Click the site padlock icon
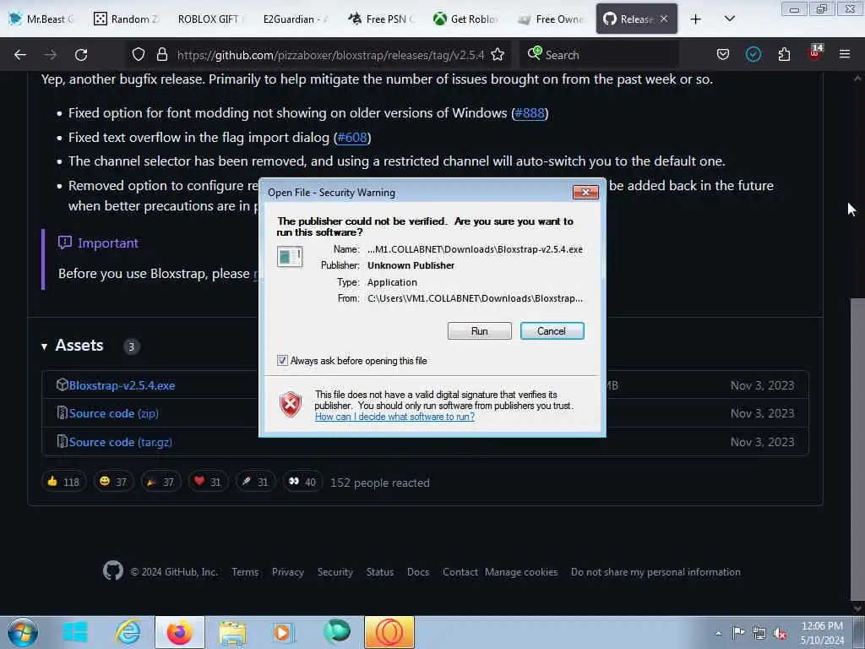Screen dimensions: 865x649 click(161, 55)
